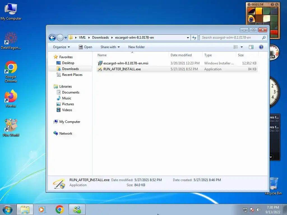Click the msi installer file icon
Viewport: 287px width, 215px height.
click(x=100, y=63)
